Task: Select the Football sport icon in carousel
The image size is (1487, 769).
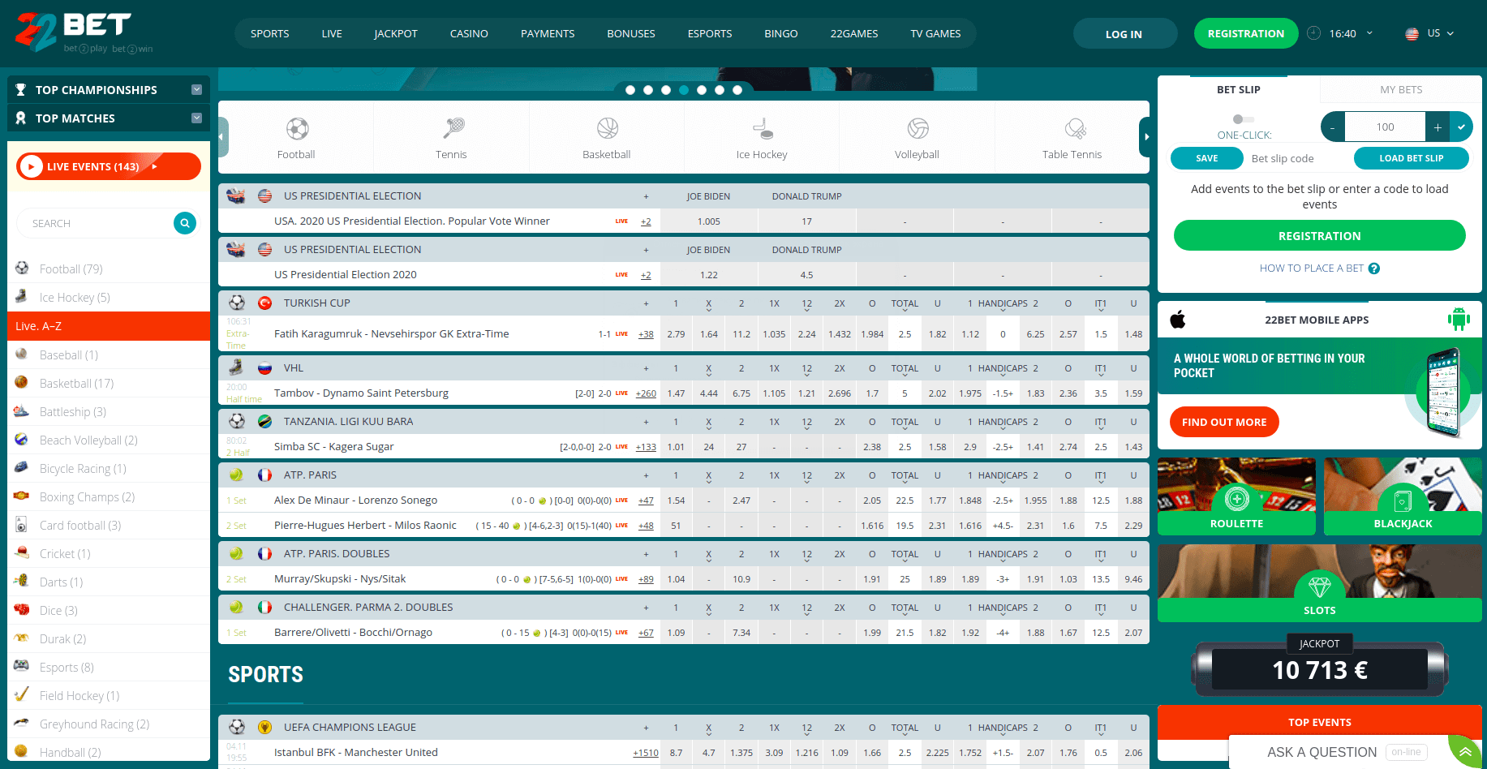Action: point(297,129)
